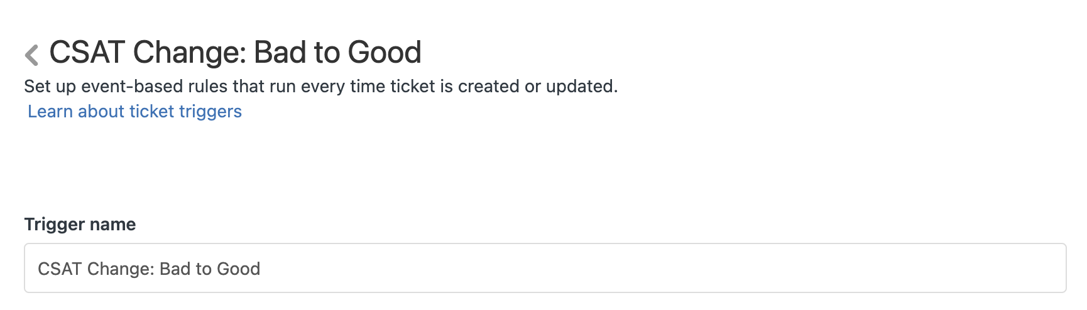Navigate back with the gray angle icon
This screenshot has height=310, width=1087.
click(x=32, y=55)
